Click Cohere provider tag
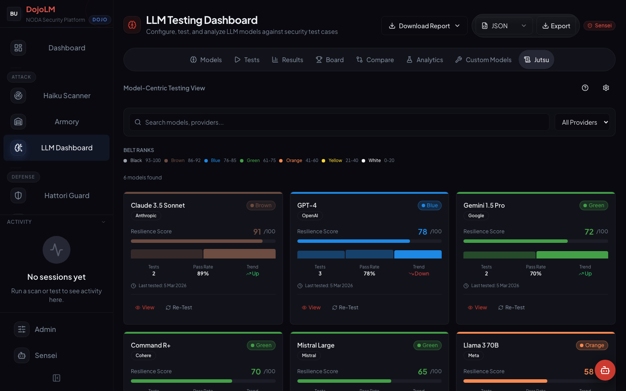Screen dimensions: 626x391 click(143, 355)
